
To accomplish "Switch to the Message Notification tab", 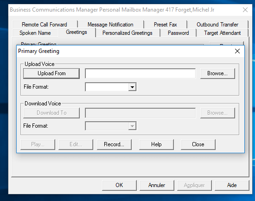I will (x=110, y=25).
